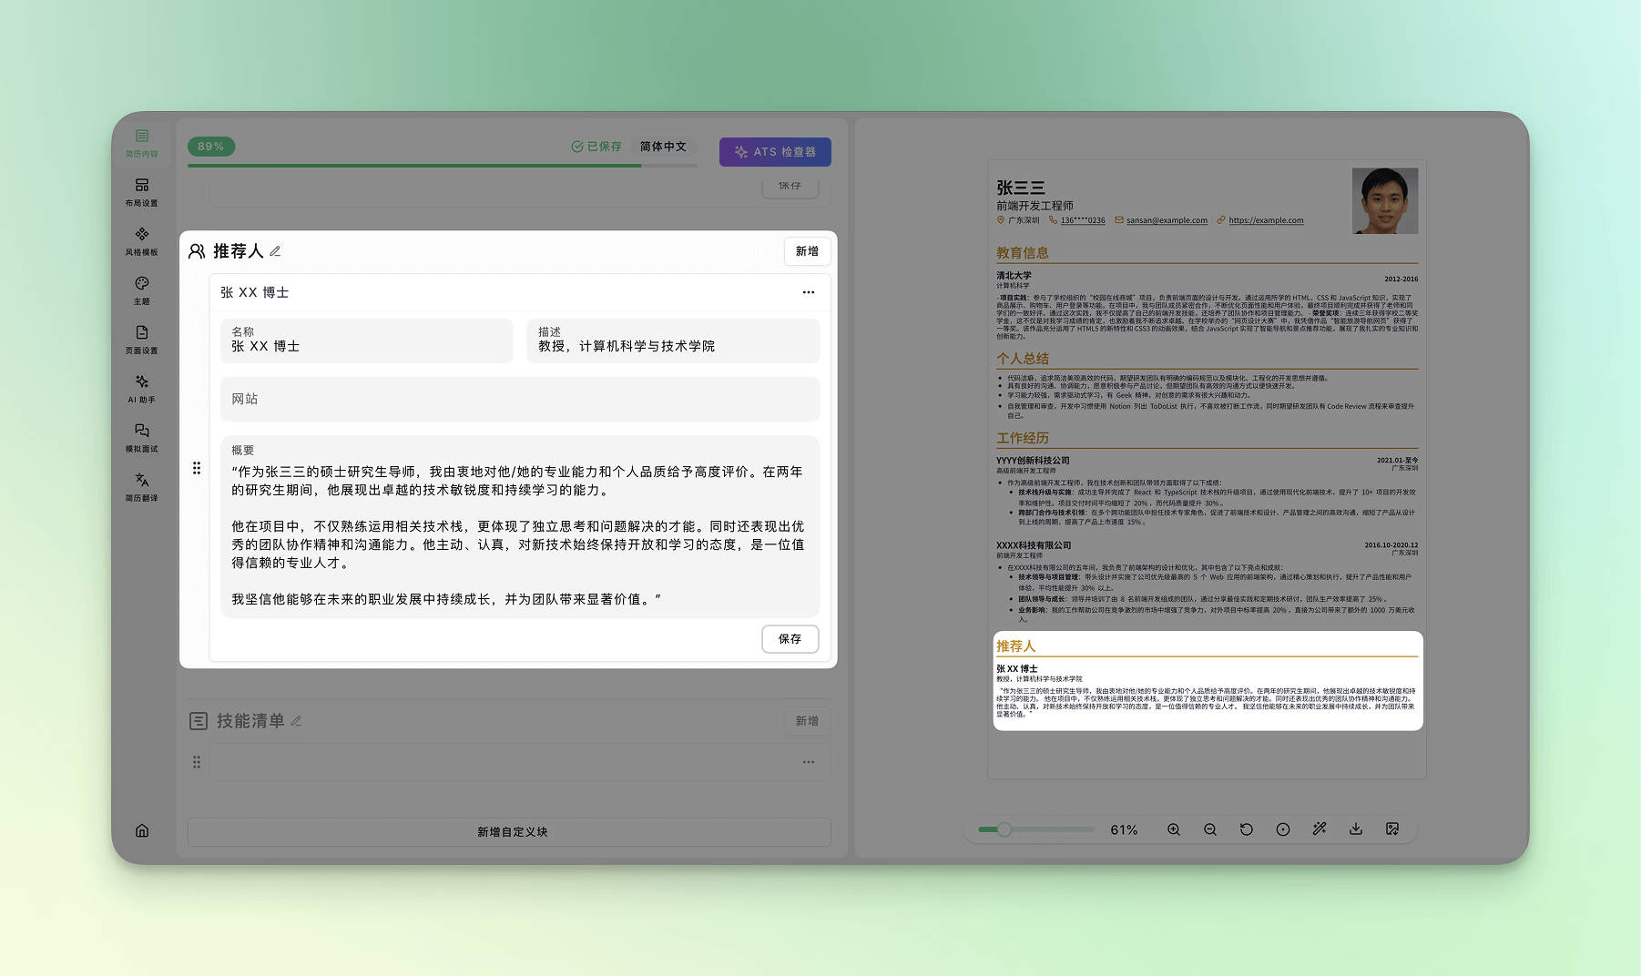Viewport: 1641px width, 976px height.
Task: Open the 风格模板 style templates panel
Action: click(x=141, y=241)
